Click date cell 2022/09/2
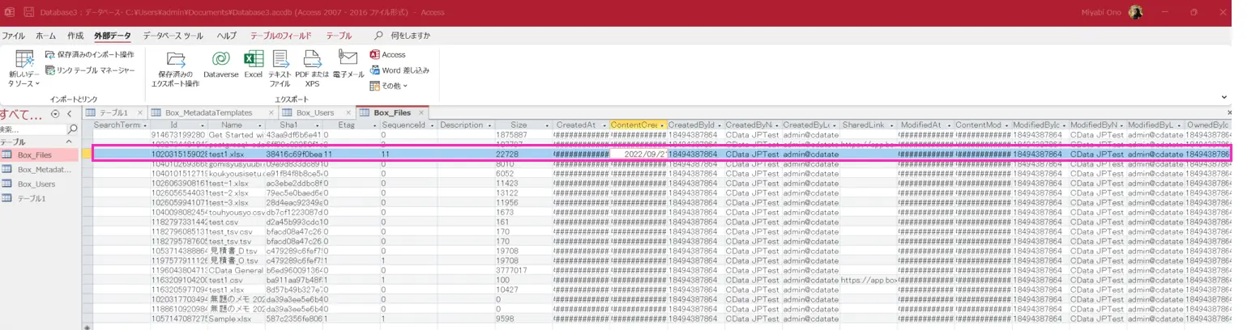The width and height of the screenshot is (1247, 330). [638, 154]
